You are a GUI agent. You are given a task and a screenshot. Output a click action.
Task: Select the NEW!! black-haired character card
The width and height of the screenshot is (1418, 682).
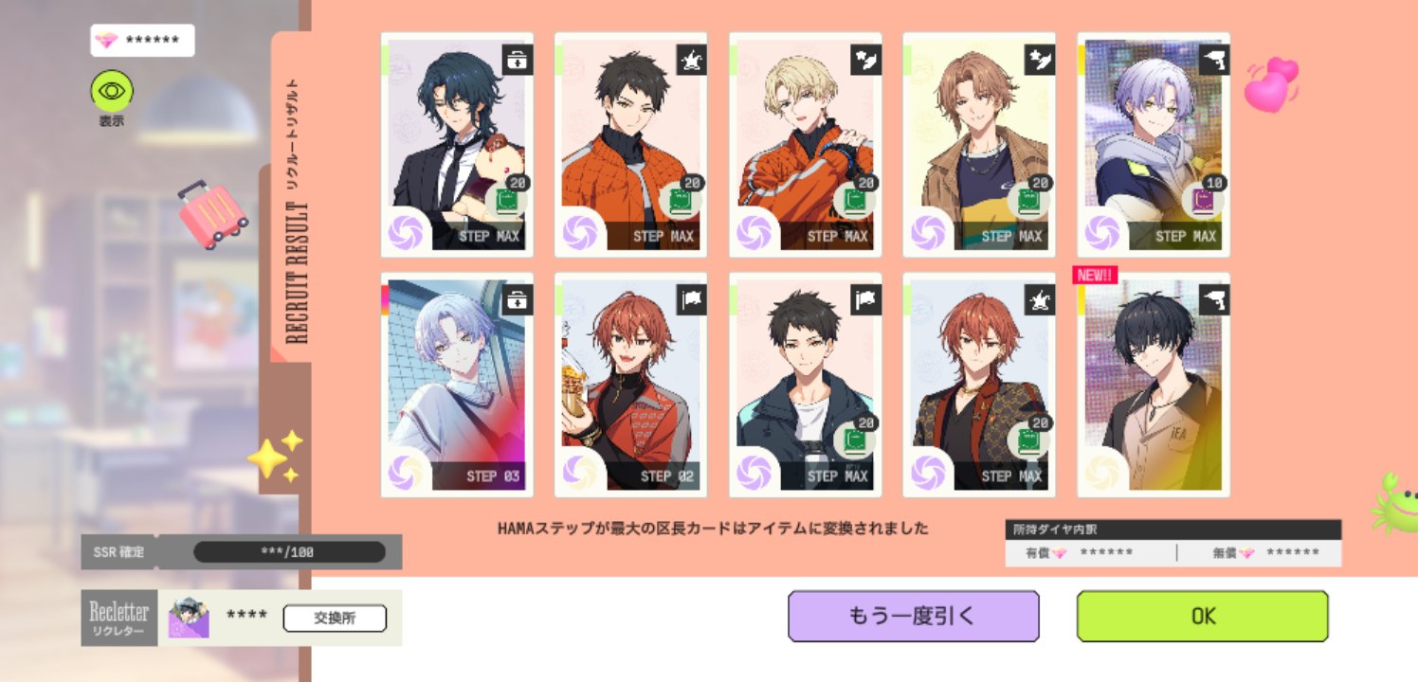click(1154, 385)
